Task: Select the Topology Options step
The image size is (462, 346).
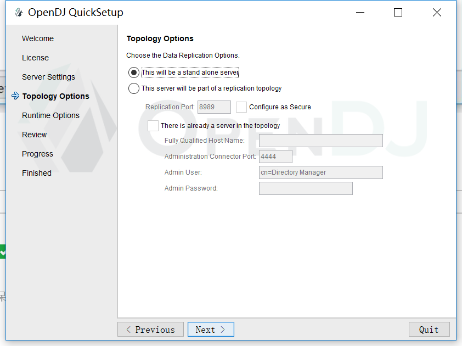Action: click(x=55, y=96)
